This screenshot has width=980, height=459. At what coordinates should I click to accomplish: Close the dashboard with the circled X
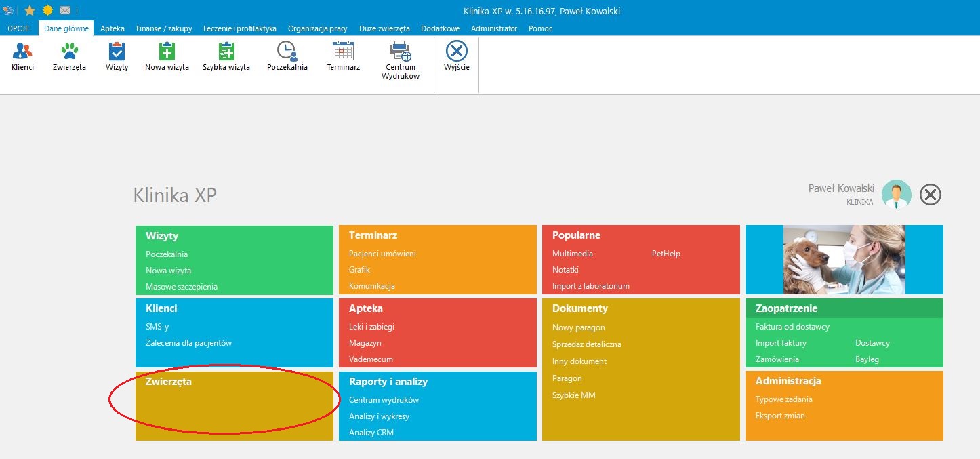pyautogui.click(x=931, y=195)
